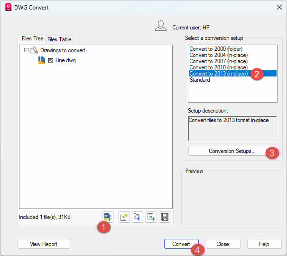Switch to the Files Table tab
This screenshot has width=287, height=256.
point(59,39)
